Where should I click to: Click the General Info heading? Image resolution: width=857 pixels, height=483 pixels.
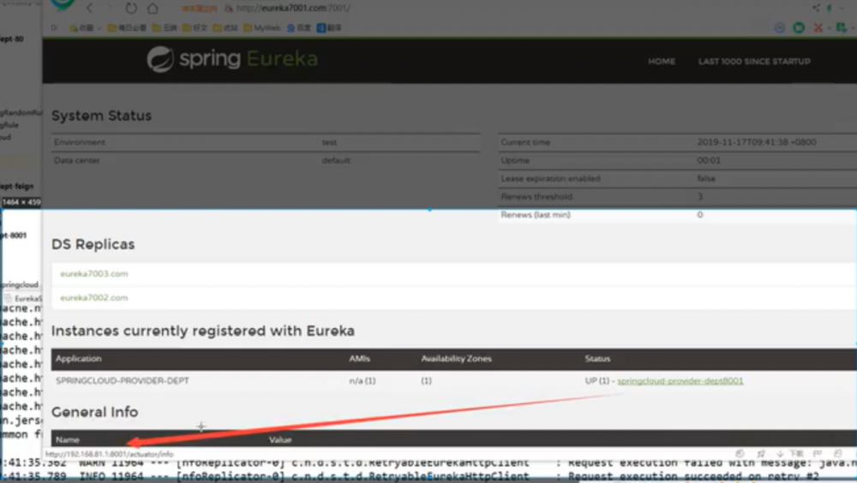94,412
